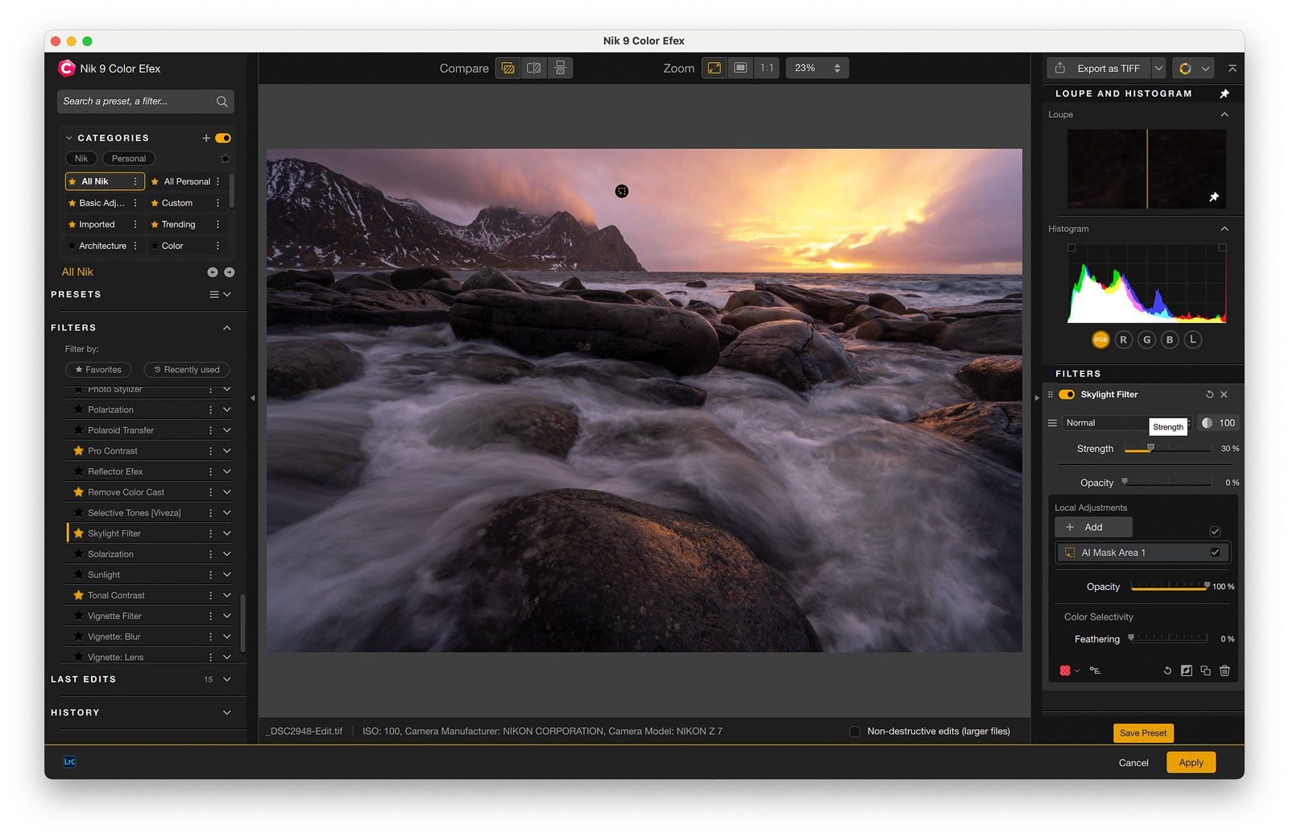Expand the Last Edits section

coord(227,679)
